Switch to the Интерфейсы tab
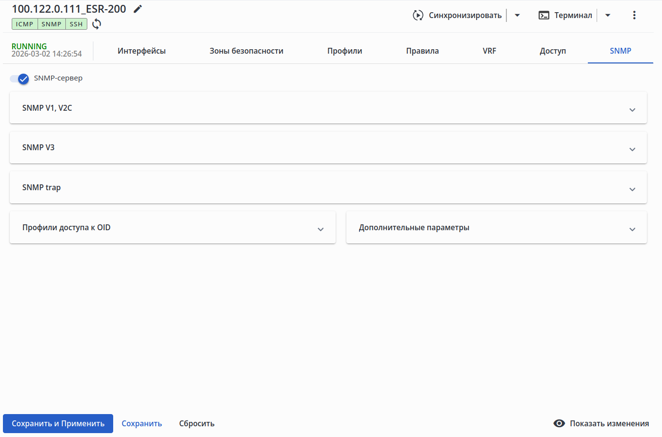 (x=141, y=51)
